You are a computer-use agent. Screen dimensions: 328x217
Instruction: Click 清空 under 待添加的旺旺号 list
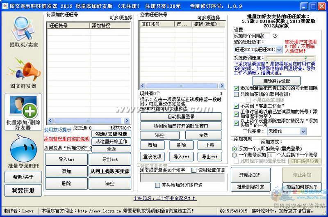point(110,183)
